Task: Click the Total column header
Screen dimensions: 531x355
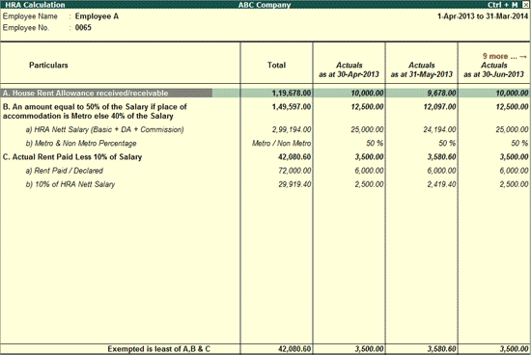Action: click(x=277, y=65)
